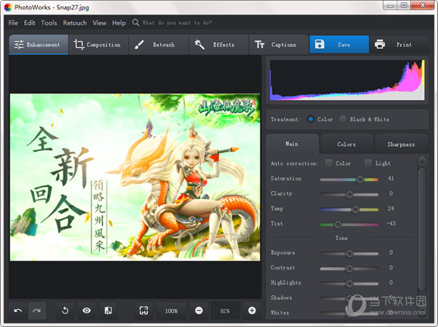Click the fit-to-screen icon

[144, 310]
